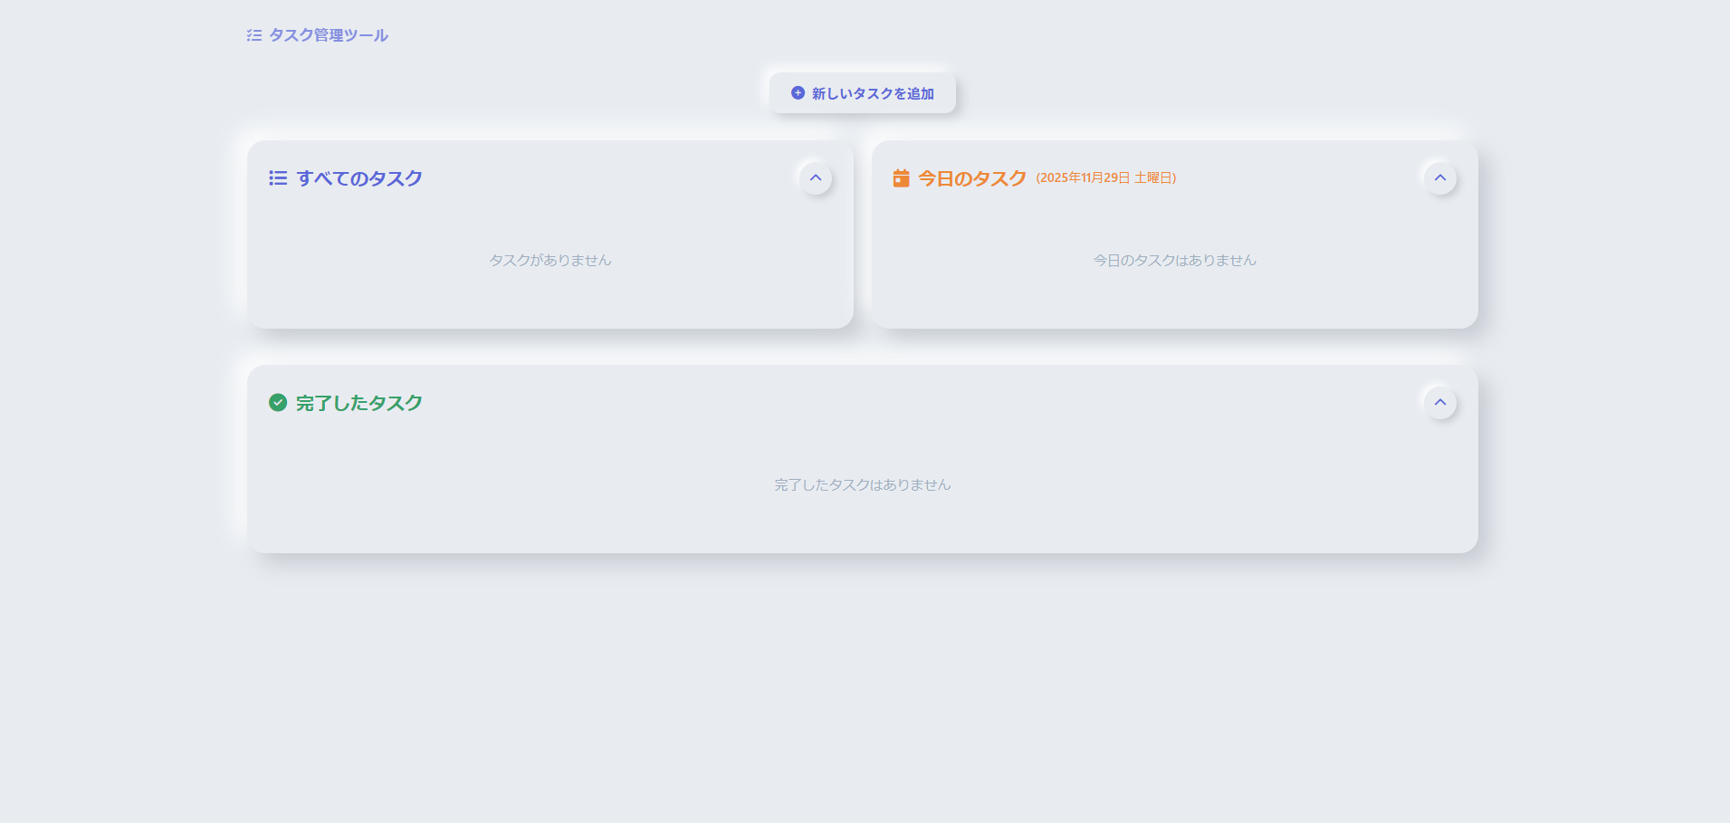Image resolution: width=1730 pixels, height=823 pixels.
Task: Click the 完了したタスクはありません empty message
Action: [x=863, y=485]
